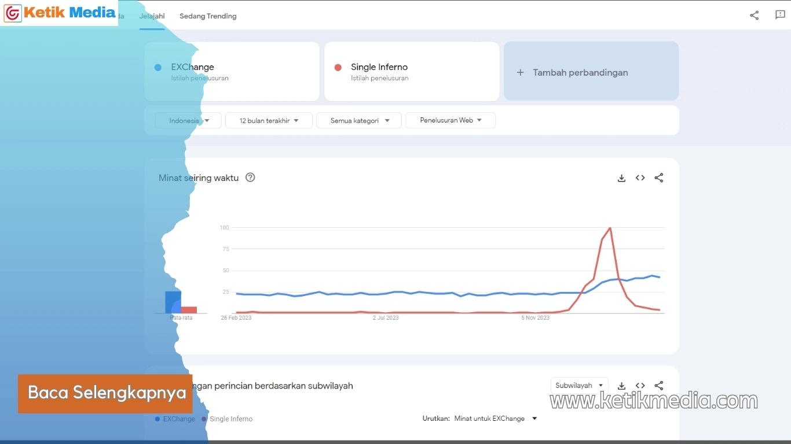Open embed code for Minat seiring waktu
The height and width of the screenshot is (444, 791).
click(640, 178)
